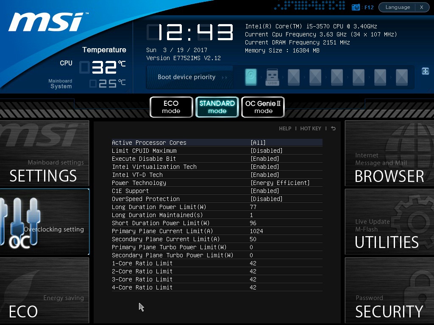Click the F12 screenshot camera icon

(356, 7)
